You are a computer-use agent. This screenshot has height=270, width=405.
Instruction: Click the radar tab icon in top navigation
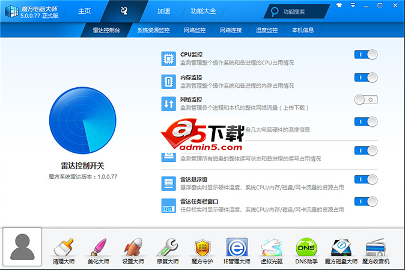pyautogui.click(x=124, y=11)
